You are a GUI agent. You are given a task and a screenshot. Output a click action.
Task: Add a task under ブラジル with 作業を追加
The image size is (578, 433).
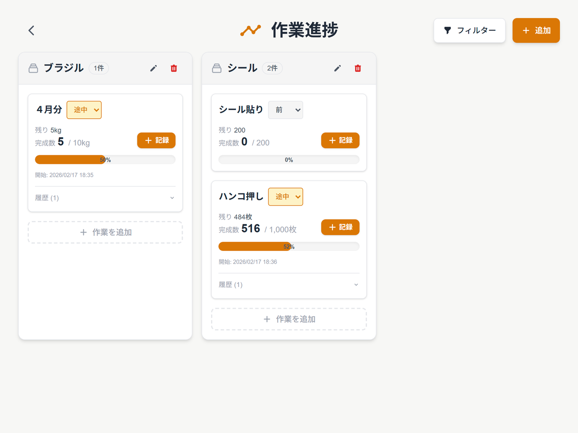click(x=105, y=232)
